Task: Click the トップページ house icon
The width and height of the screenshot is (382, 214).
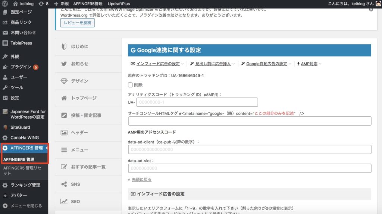Action: point(64,98)
